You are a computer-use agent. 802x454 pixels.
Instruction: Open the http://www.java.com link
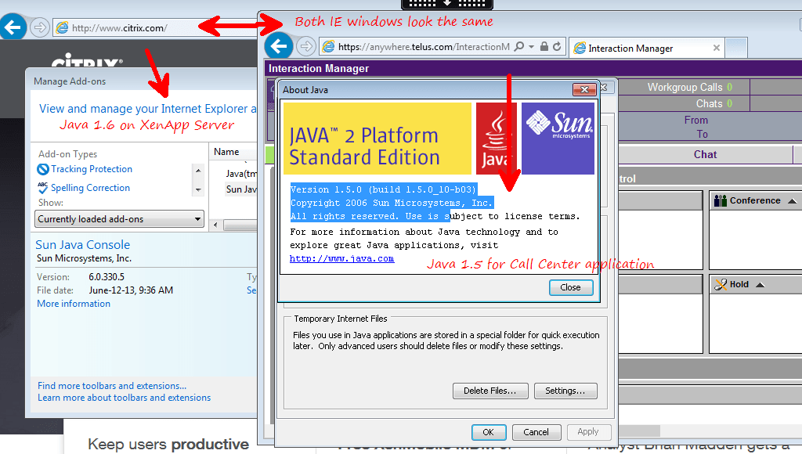(341, 258)
